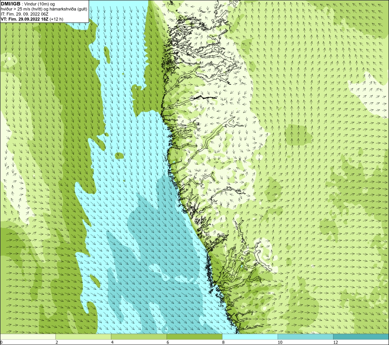This screenshot has height=345, width=389.
Task: Click the legend scale value '4'
Action: 112,343
